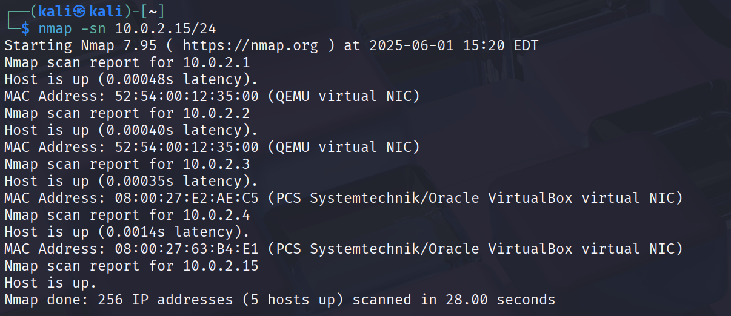Click the MAC address 08:00:27:E2:AE:C5
Screen dimensions: 731x316
point(186,198)
